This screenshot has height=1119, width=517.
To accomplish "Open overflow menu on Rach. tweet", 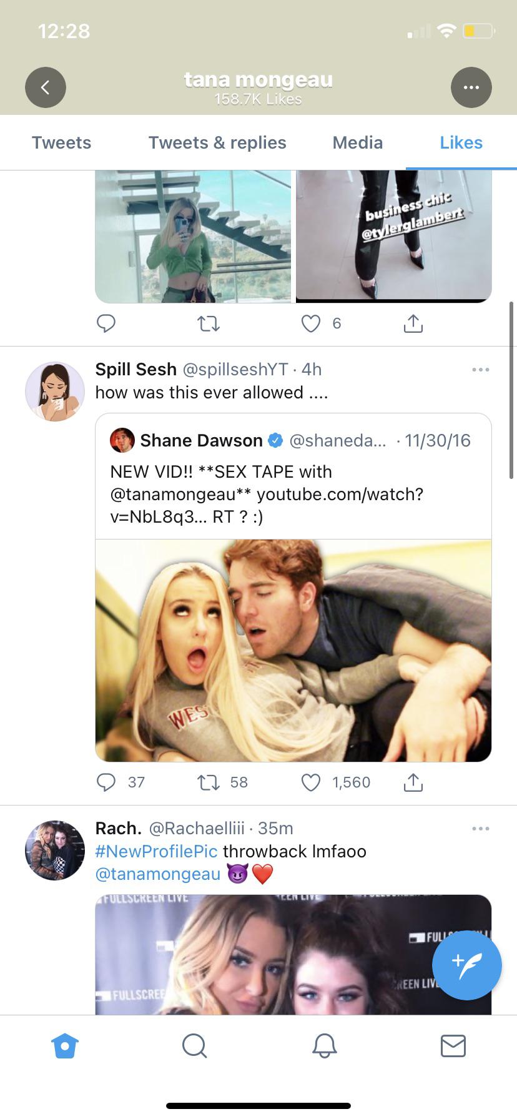I will click(480, 829).
